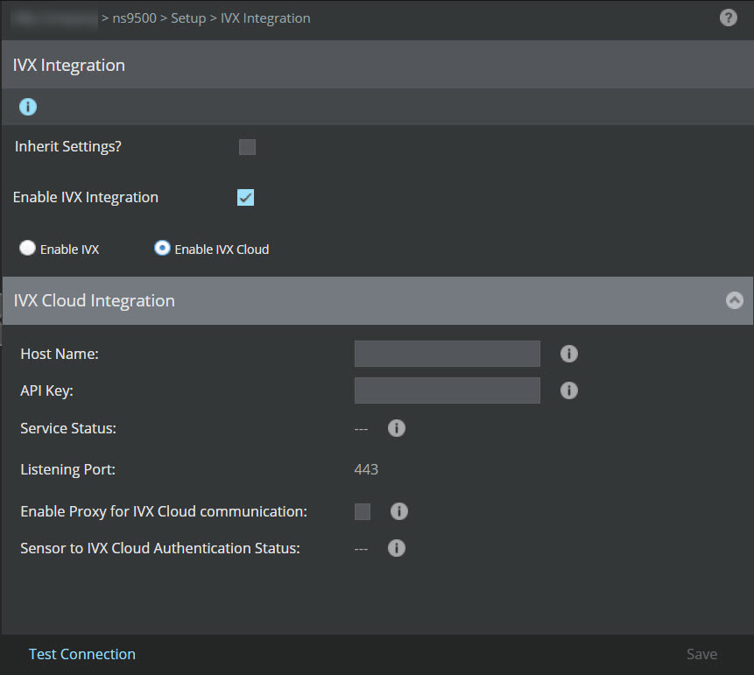Click the Enable IVX Integration label

click(86, 198)
